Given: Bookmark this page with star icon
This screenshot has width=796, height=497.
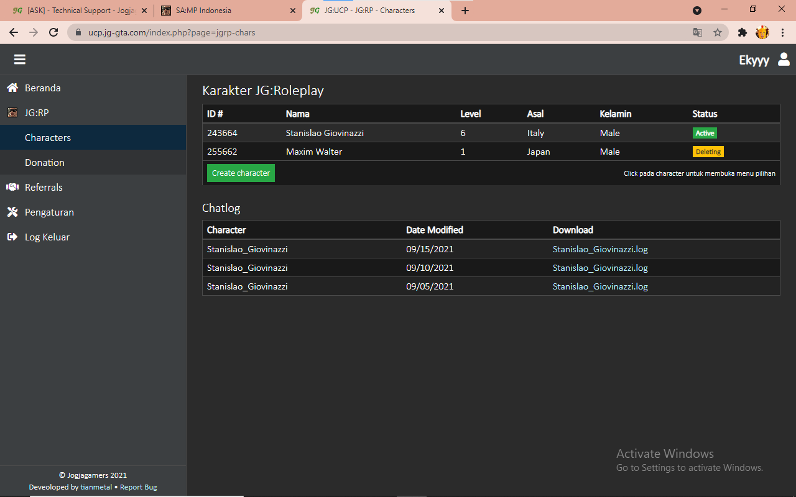Looking at the screenshot, I should (718, 32).
